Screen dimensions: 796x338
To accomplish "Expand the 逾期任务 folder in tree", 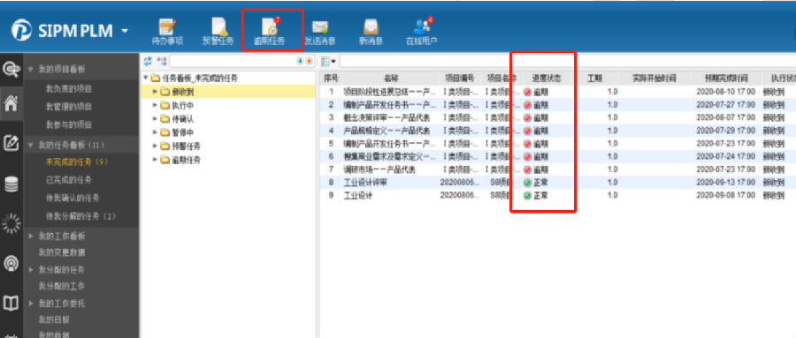I will [155, 160].
